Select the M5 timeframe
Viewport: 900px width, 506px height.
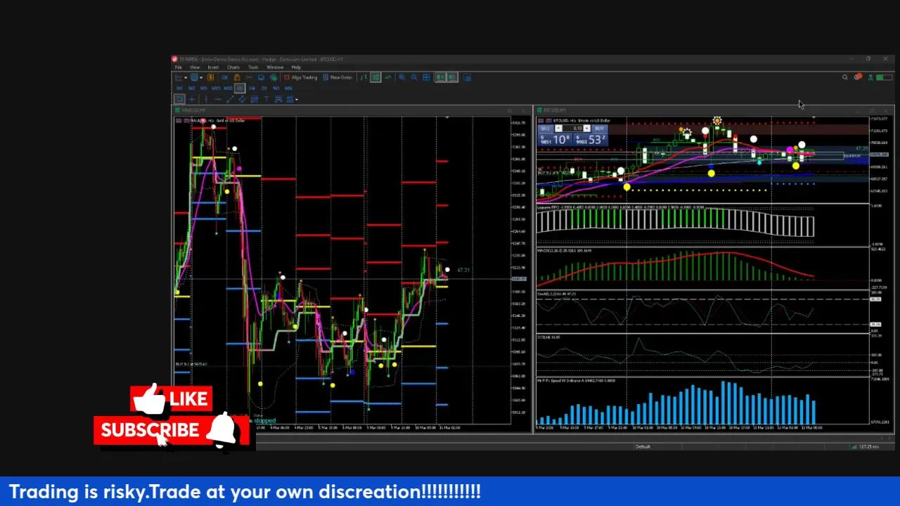tap(204, 88)
